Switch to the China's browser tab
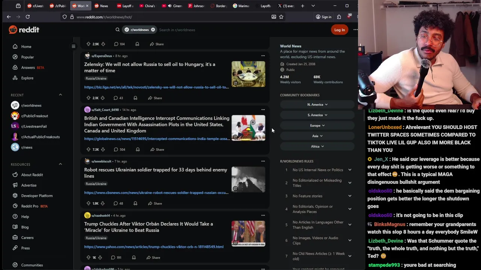This screenshot has width=481, height=270. tap(147, 6)
